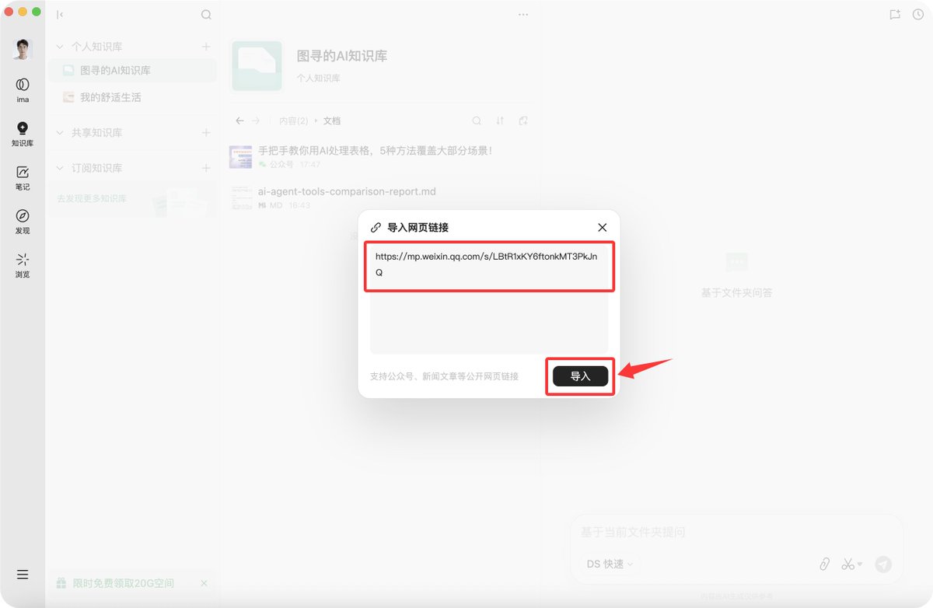This screenshot has height=608, width=933.
Task: Click 内容(2) breadcrumb
Action: [x=294, y=121]
